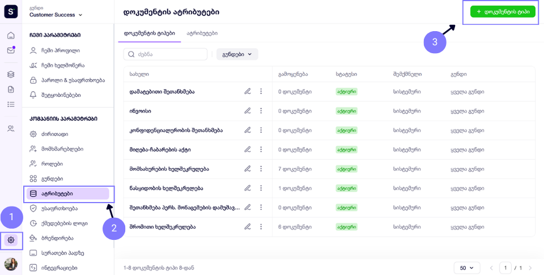Edit მიღება-ჩაბარების აქტი with pencil icon

click(x=248, y=149)
